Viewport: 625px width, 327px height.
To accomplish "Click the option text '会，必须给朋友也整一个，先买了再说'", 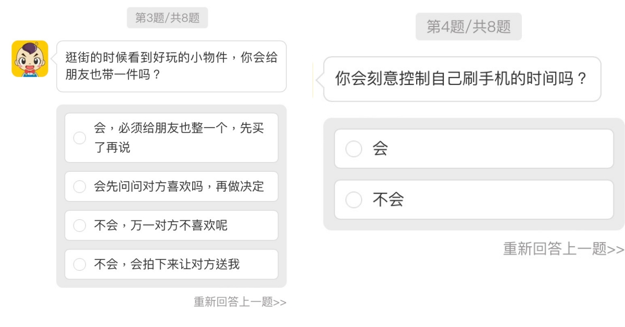I will 179,138.
